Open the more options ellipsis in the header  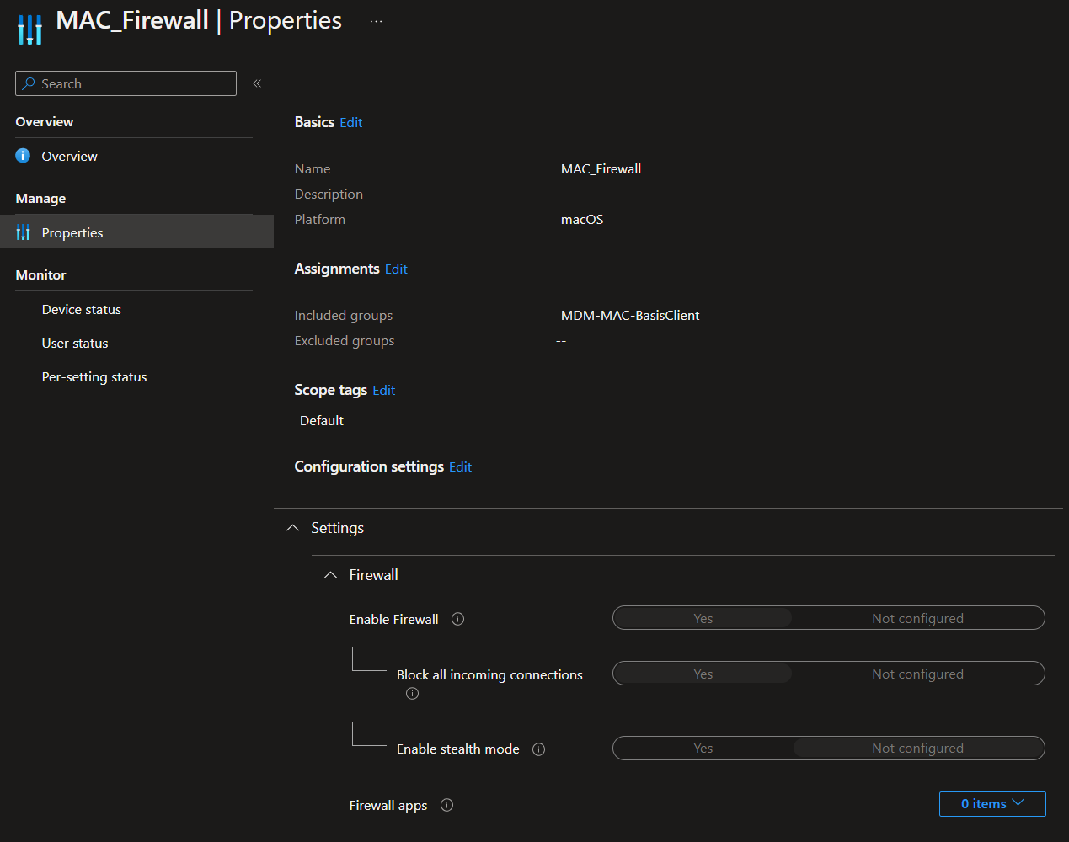pos(376,21)
